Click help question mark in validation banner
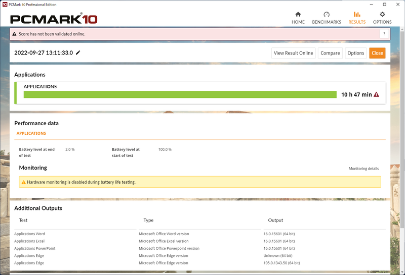 (x=384, y=34)
